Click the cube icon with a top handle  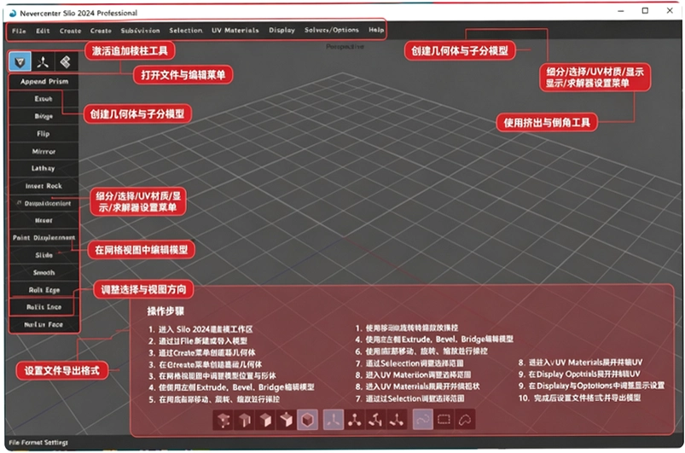[x=287, y=420]
